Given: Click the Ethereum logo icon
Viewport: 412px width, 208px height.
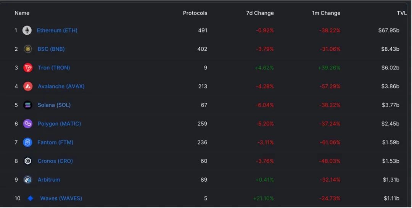Looking at the screenshot, I should click(x=27, y=31).
